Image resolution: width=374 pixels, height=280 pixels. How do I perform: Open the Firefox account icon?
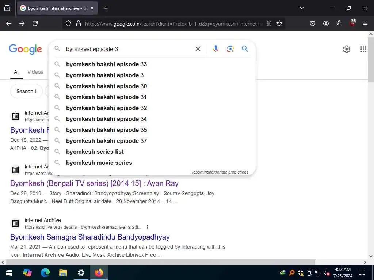[326, 23]
